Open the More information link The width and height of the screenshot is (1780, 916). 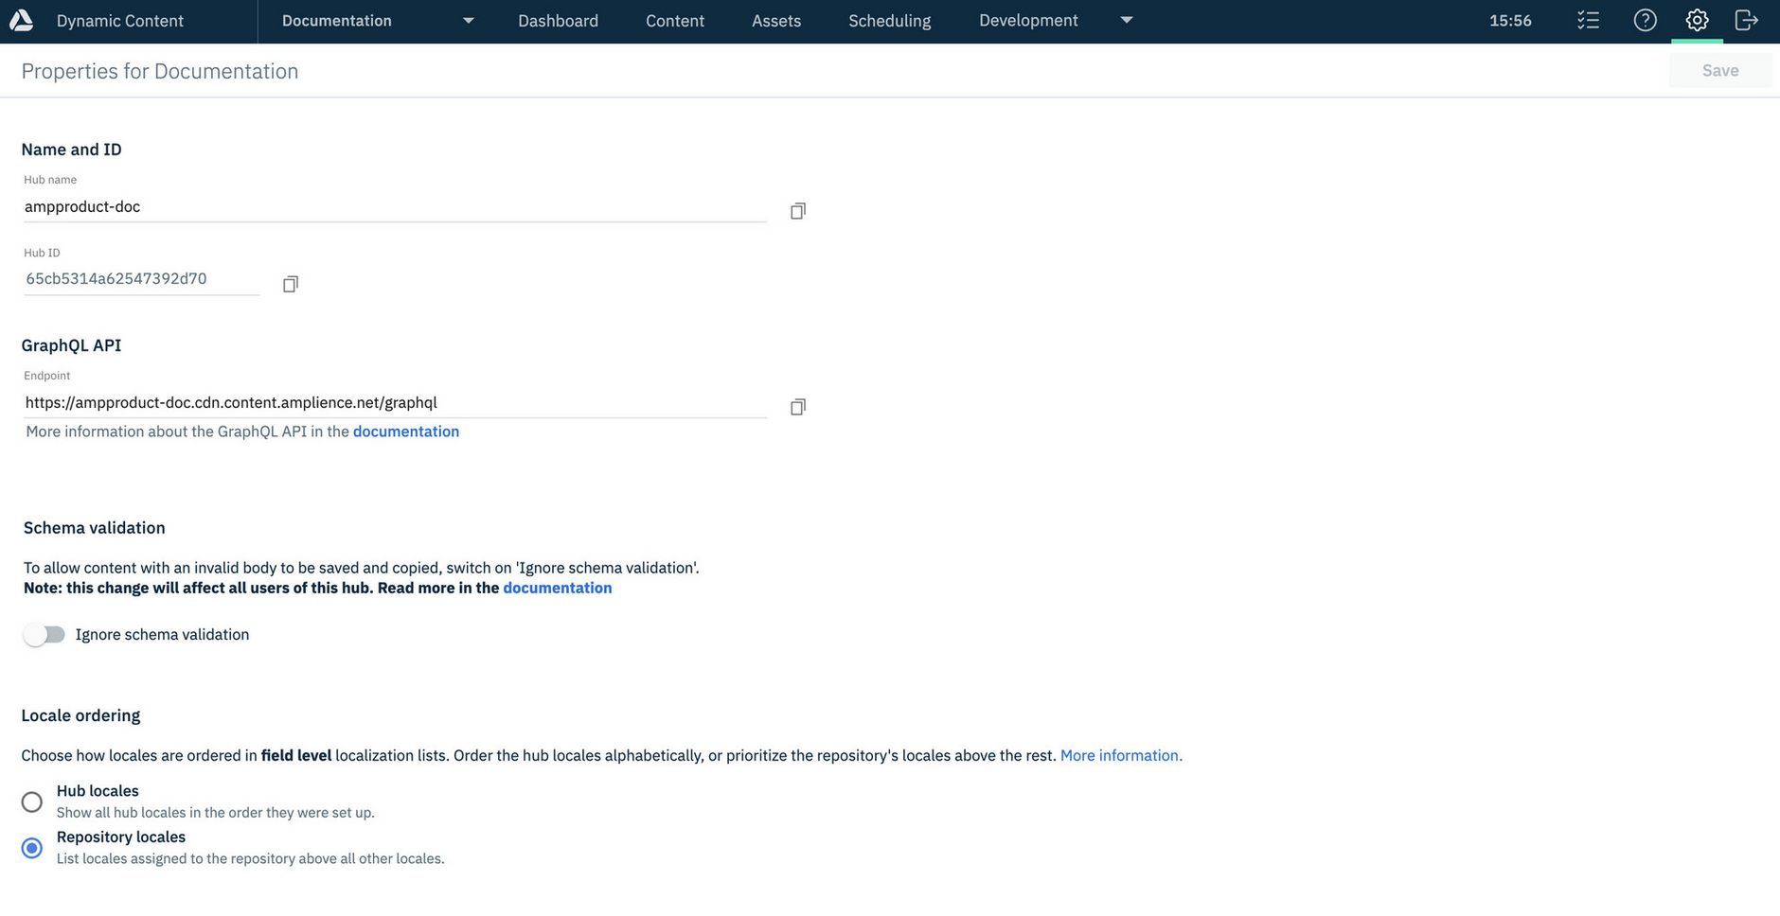tap(1121, 755)
